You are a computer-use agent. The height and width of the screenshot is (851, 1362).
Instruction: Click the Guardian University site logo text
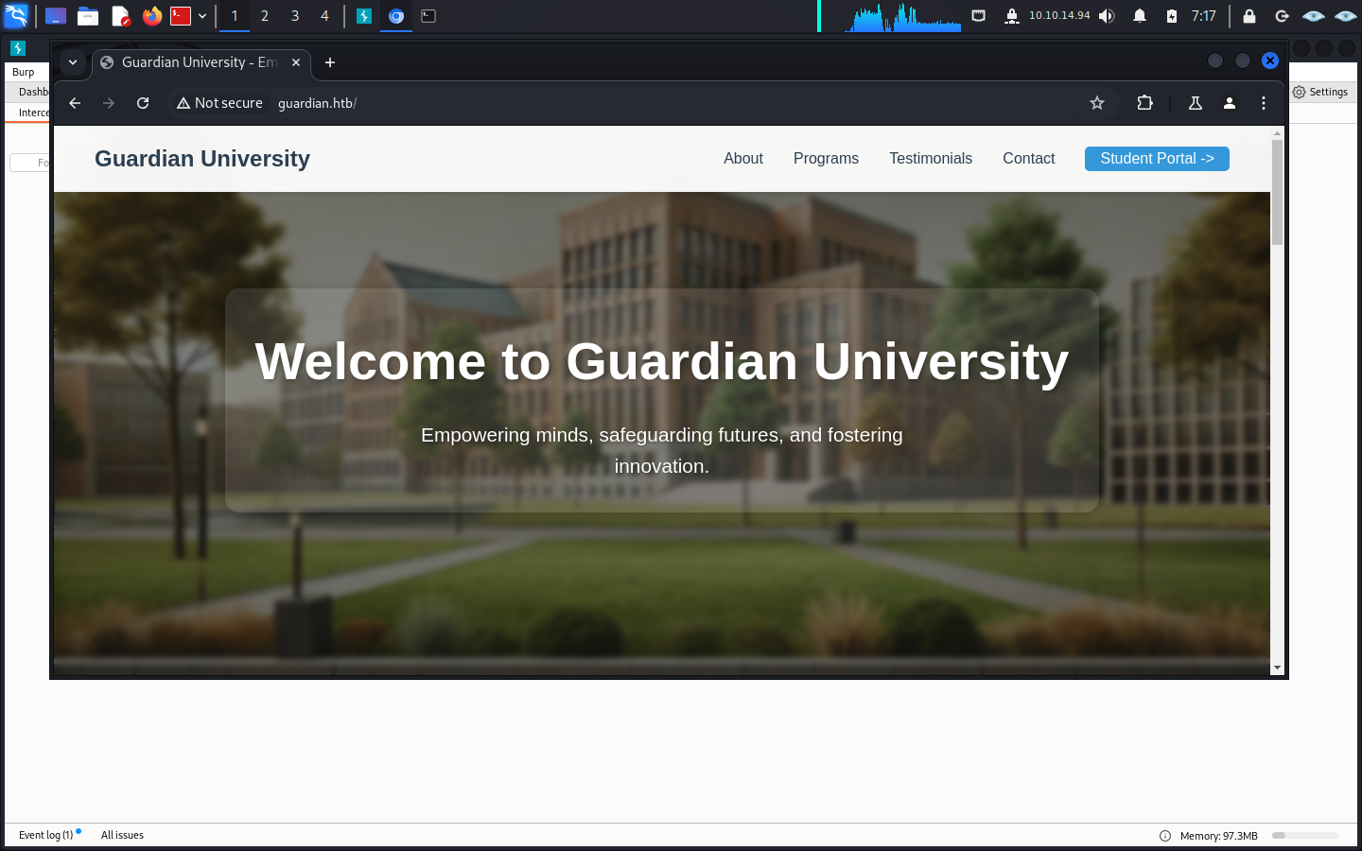click(202, 159)
